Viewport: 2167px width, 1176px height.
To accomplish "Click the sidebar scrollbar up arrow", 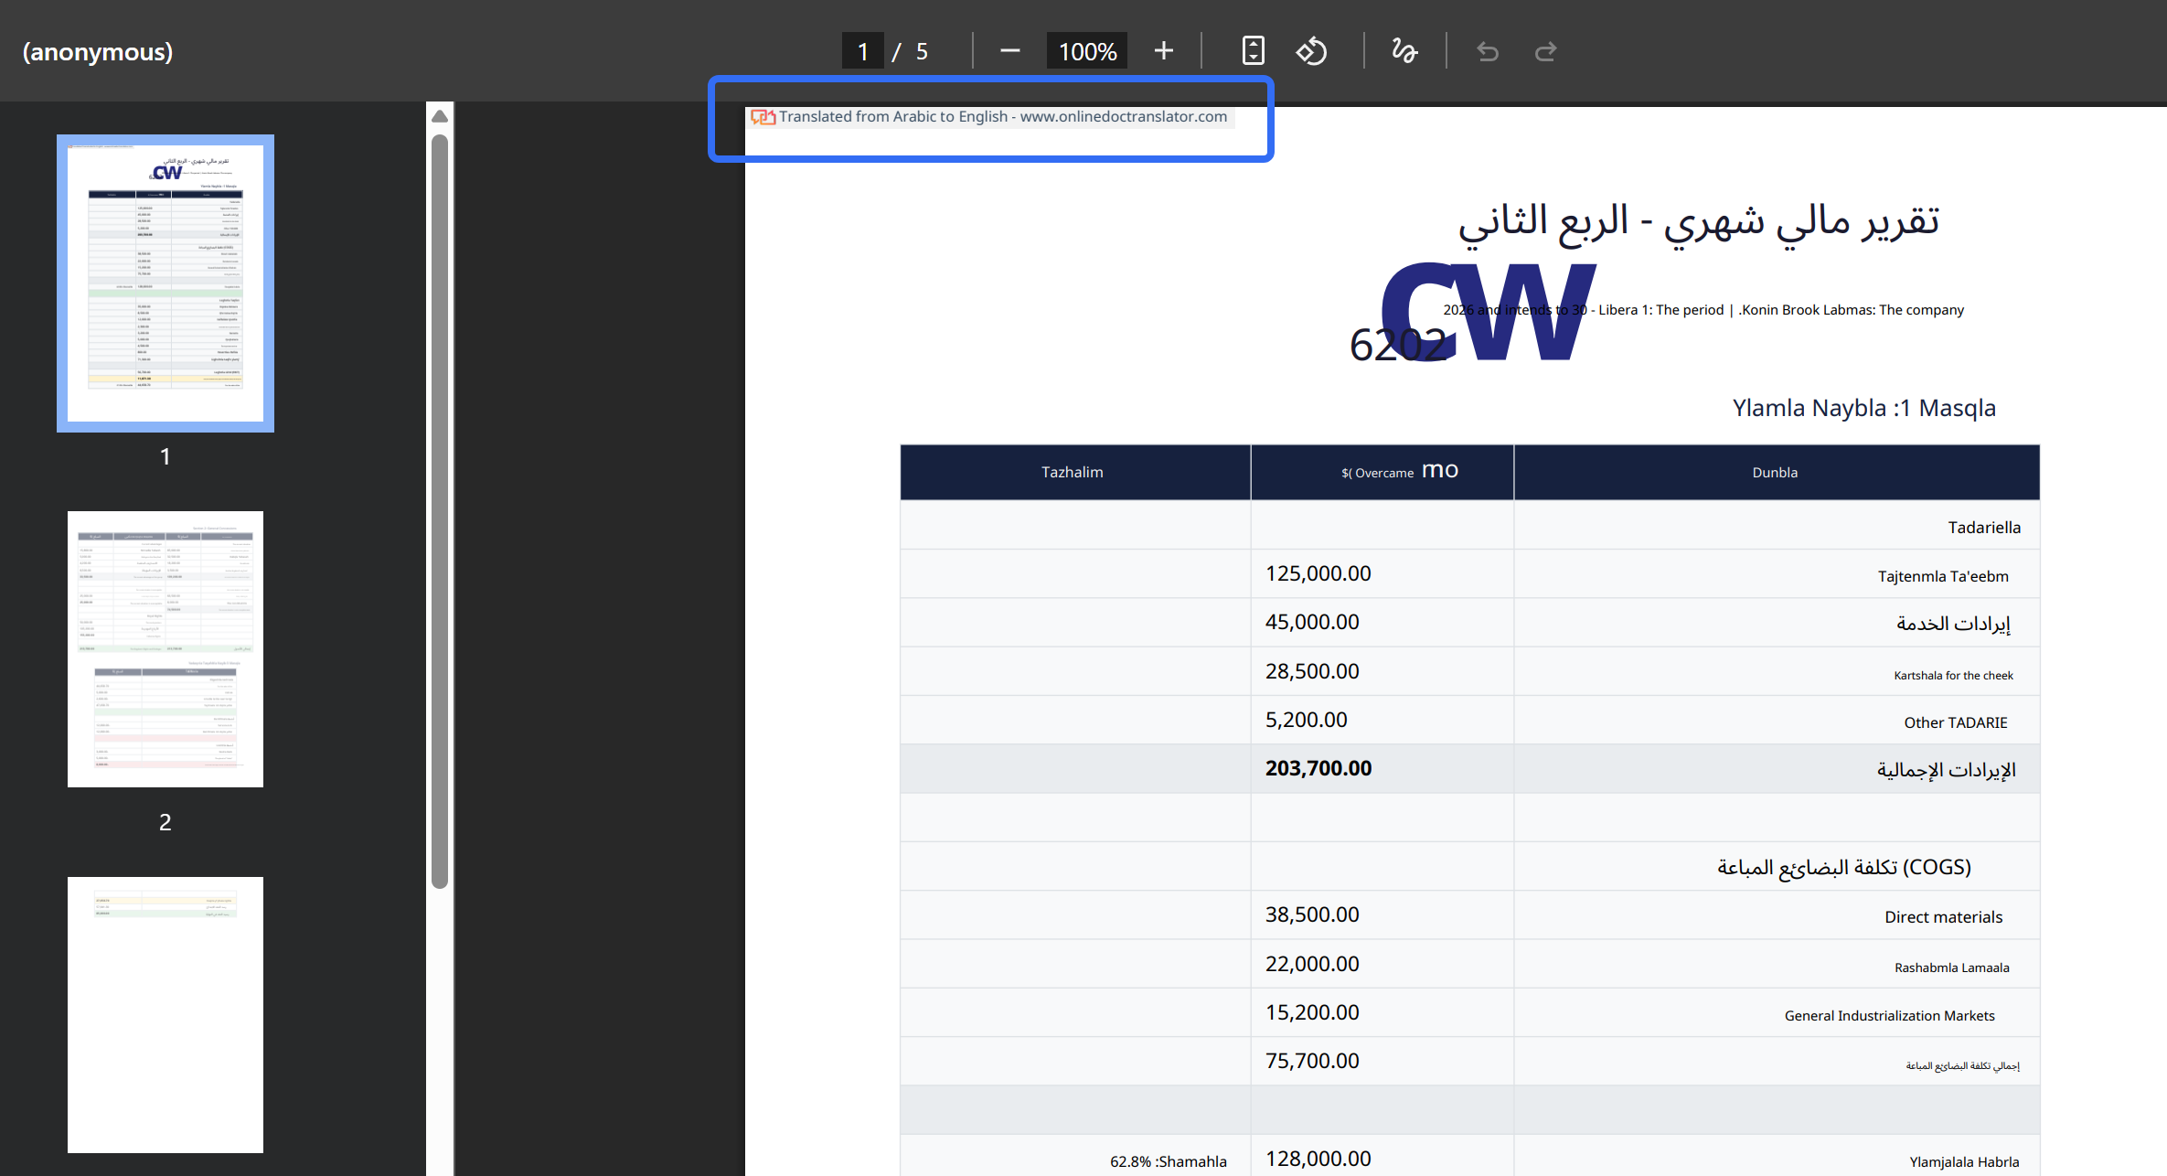I will pyautogui.click(x=440, y=116).
